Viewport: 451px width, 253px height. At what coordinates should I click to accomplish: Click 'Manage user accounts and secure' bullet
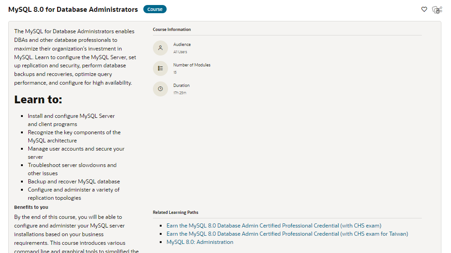click(x=76, y=153)
